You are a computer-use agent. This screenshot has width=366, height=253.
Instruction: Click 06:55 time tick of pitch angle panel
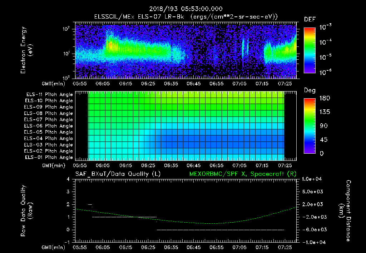216,165
